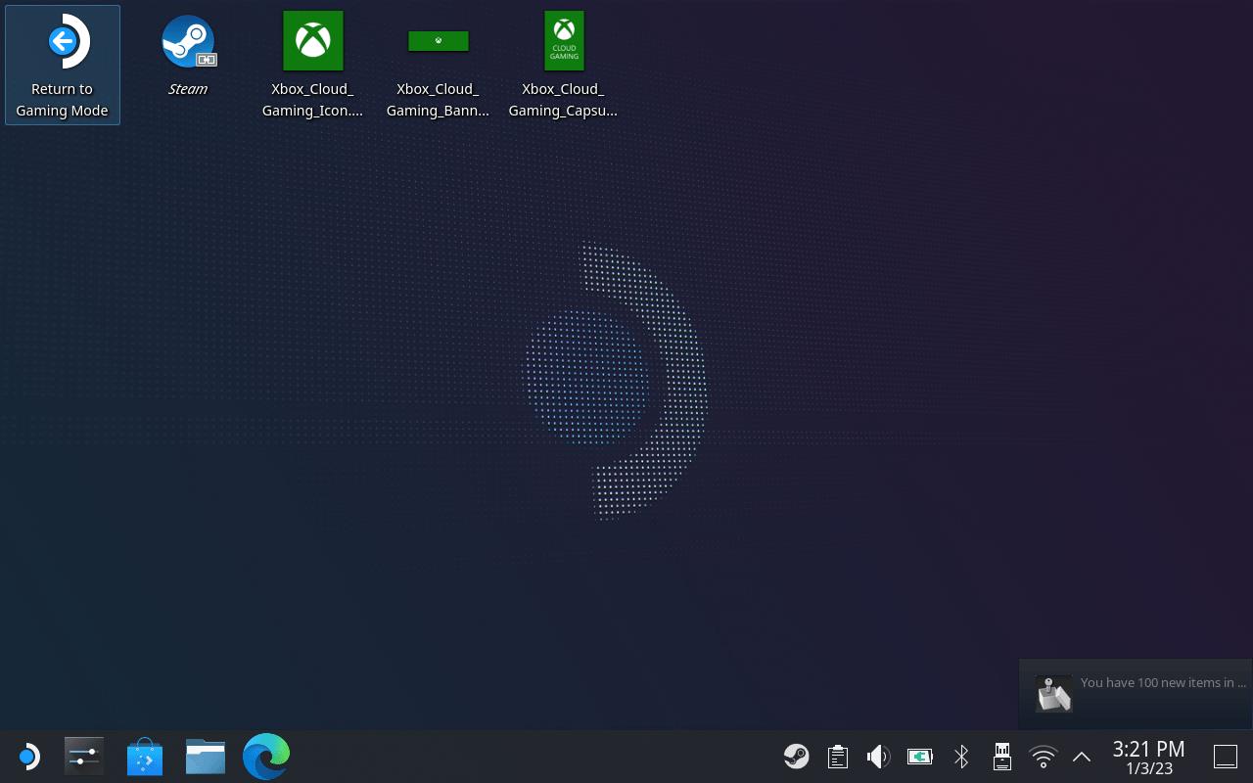Show battery and power status
Screen dimensions: 1253x783
(x=919, y=757)
